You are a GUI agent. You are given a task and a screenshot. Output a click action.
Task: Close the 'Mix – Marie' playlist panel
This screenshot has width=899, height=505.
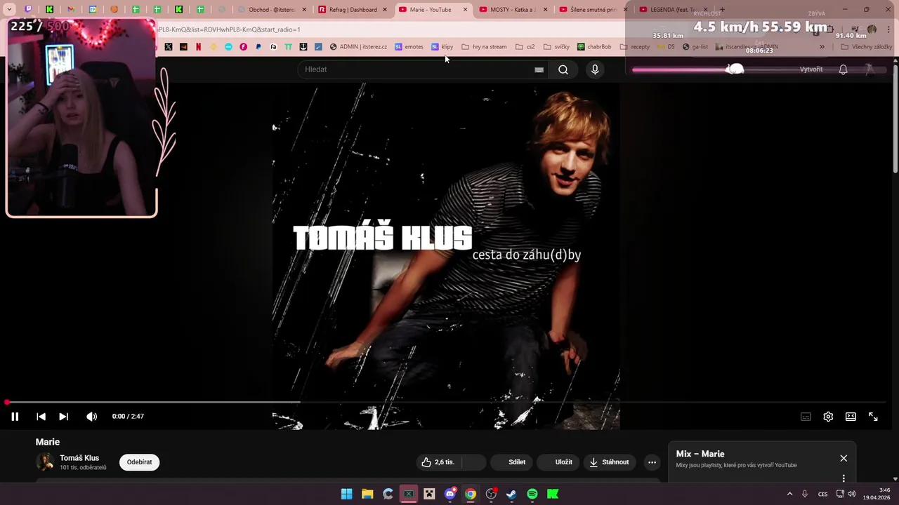[844, 458]
